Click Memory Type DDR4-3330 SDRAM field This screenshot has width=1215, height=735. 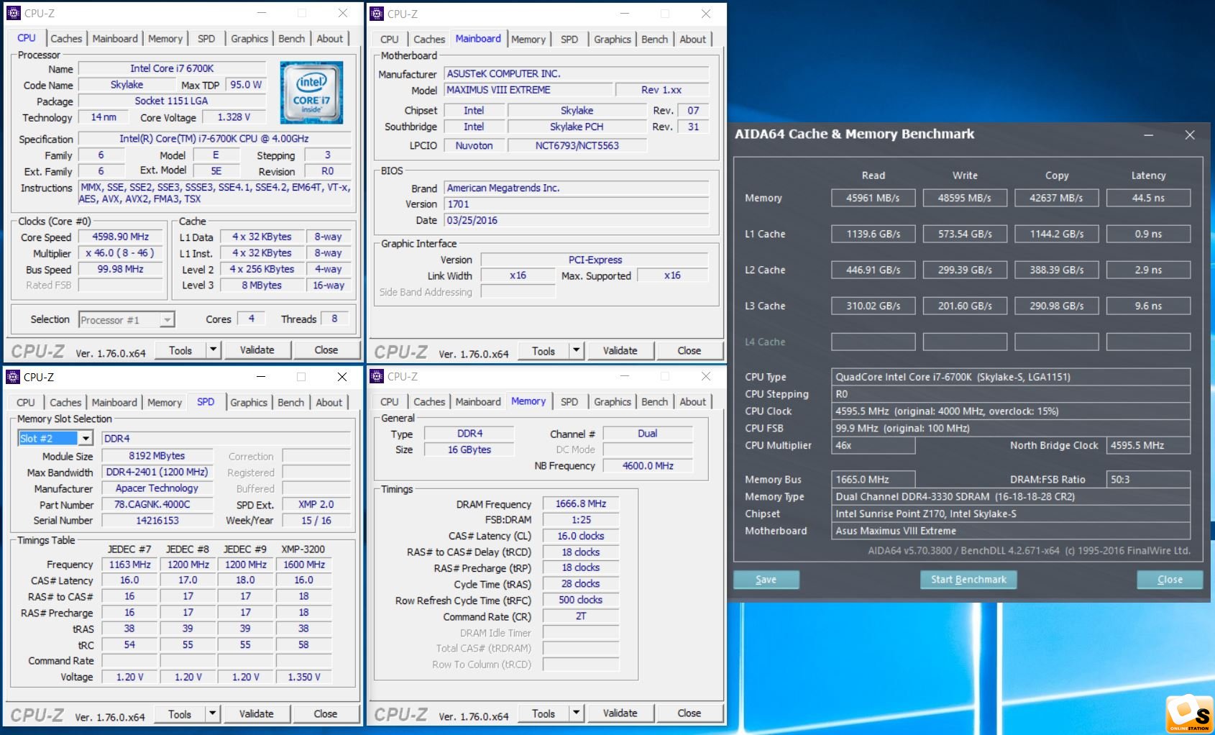coord(1011,497)
